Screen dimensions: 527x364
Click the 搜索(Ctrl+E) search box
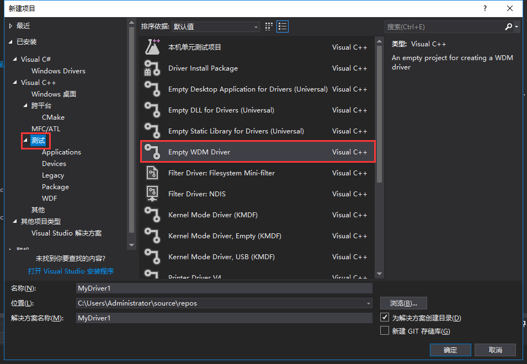444,26
